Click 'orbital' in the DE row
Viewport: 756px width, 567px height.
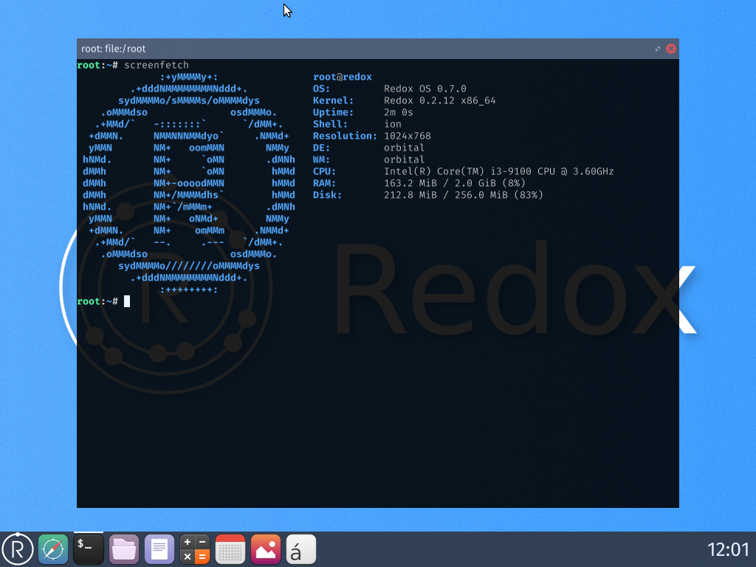pyautogui.click(x=405, y=148)
